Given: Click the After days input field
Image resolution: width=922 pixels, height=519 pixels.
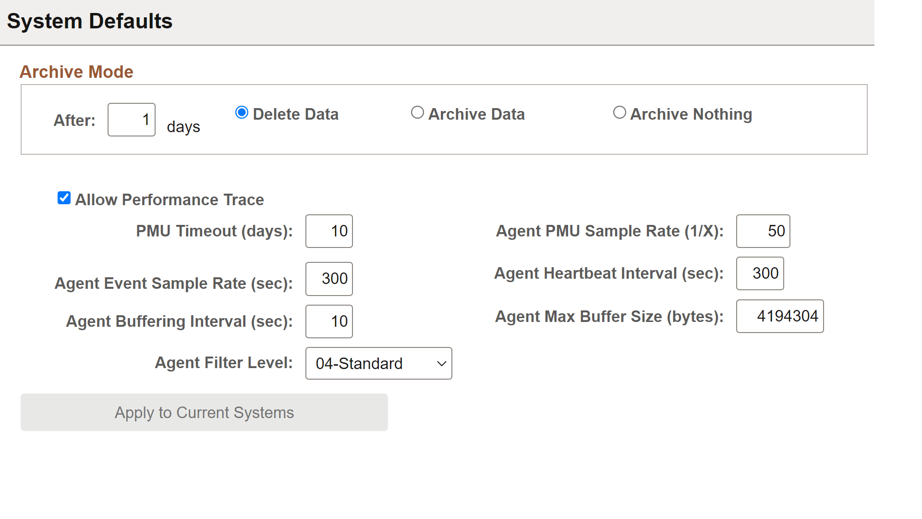Looking at the screenshot, I should (x=131, y=120).
